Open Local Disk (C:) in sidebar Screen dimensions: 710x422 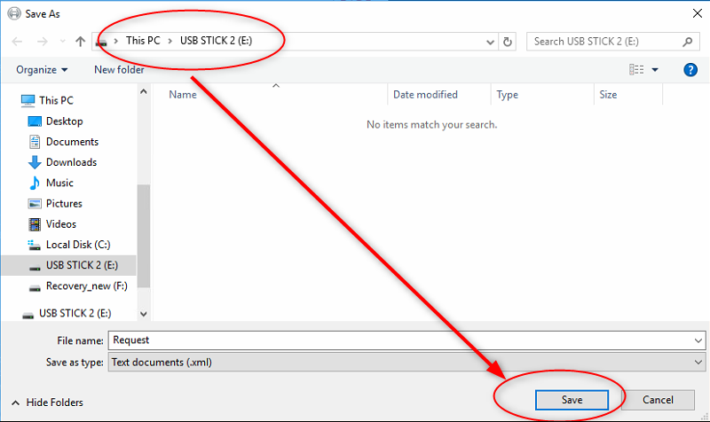point(77,245)
